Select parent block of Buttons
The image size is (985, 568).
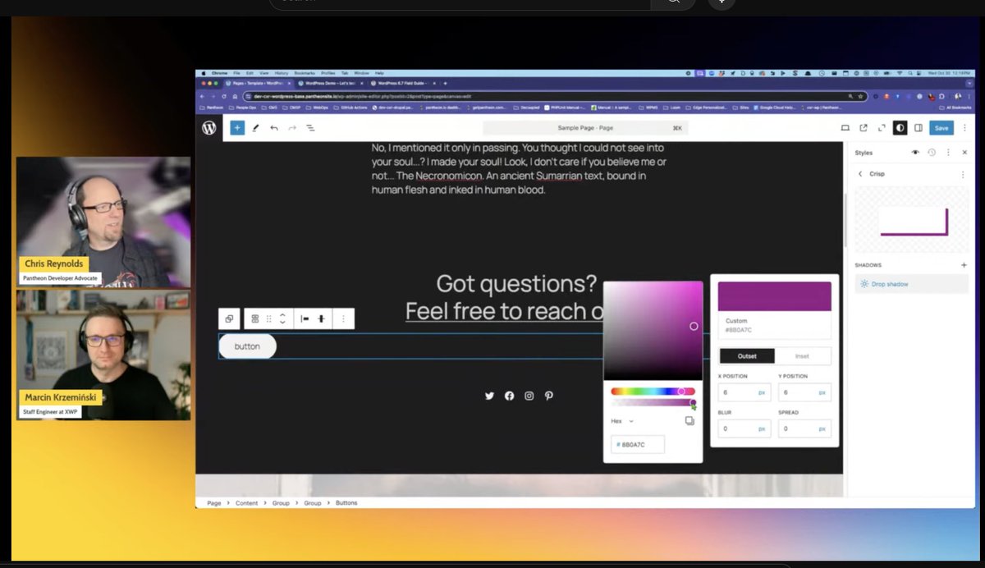(x=229, y=318)
